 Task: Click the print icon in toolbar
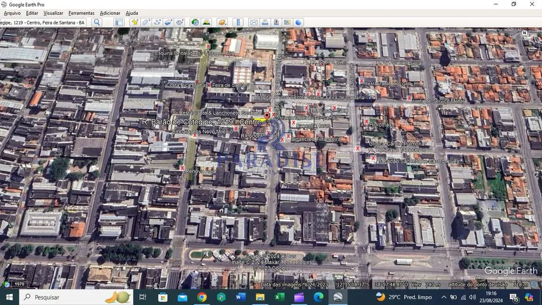pyautogui.click(x=265, y=22)
